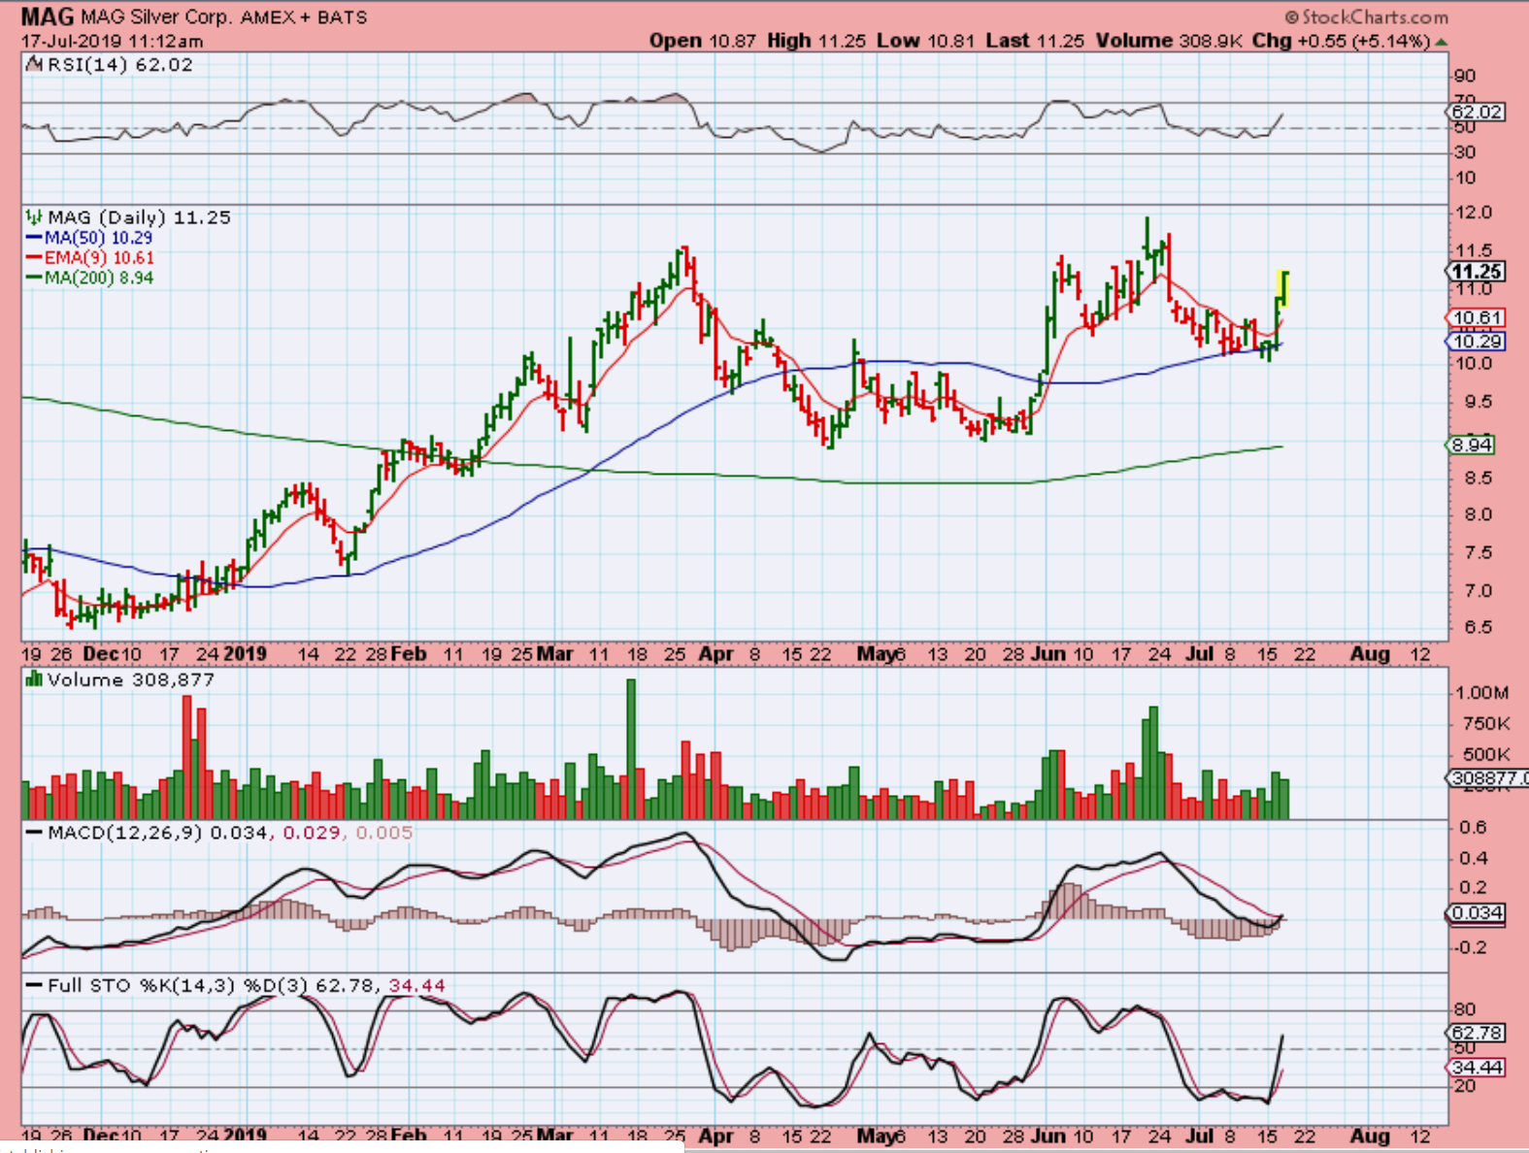Click the tallest red volume bar in December
The width and height of the screenshot is (1529, 1153).
pyautogui.click(x=187, y=757)
